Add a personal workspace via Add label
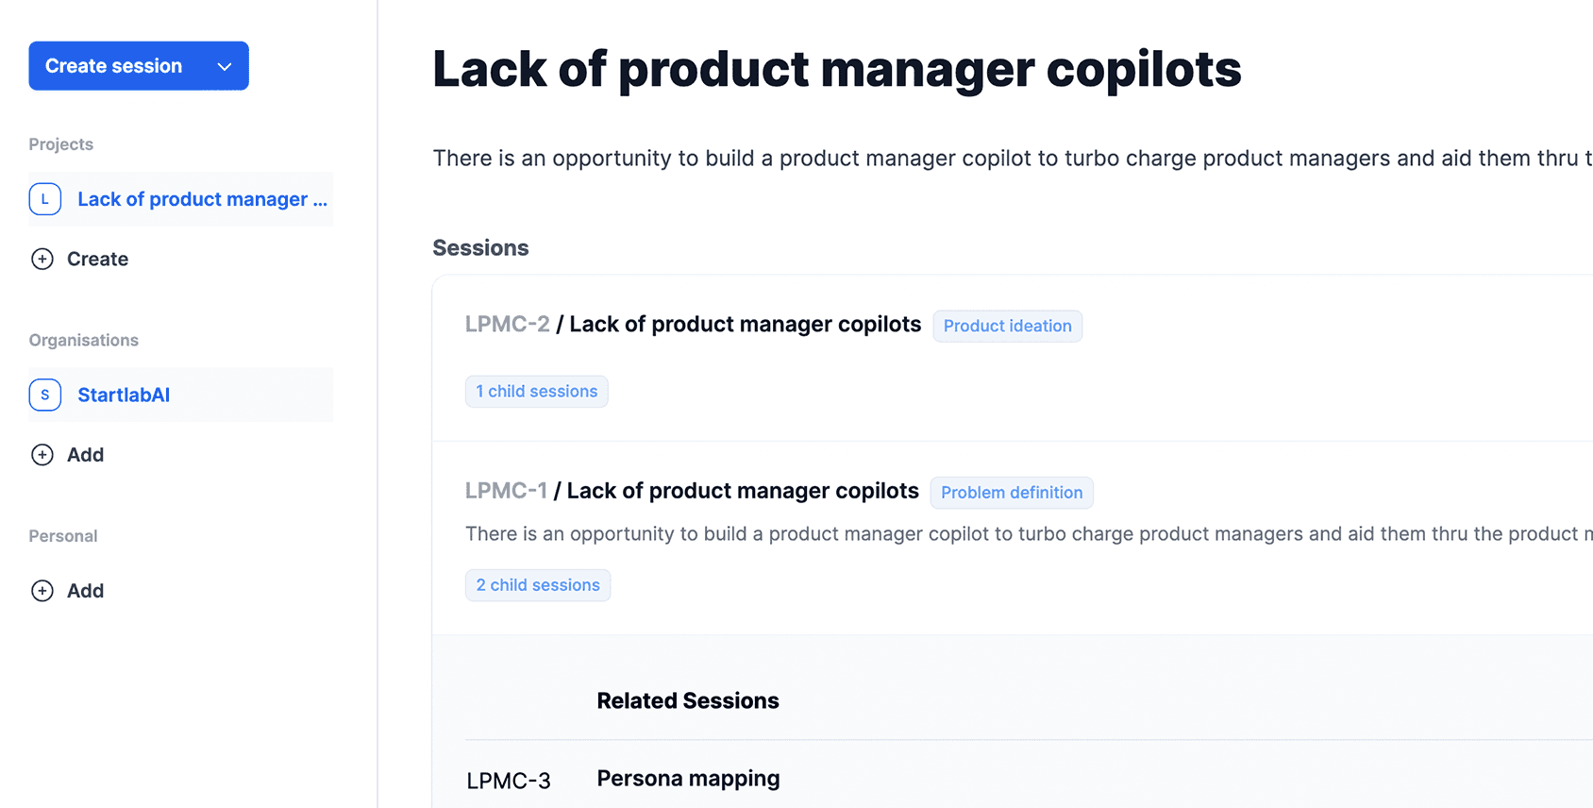 [x=85, y=591]
